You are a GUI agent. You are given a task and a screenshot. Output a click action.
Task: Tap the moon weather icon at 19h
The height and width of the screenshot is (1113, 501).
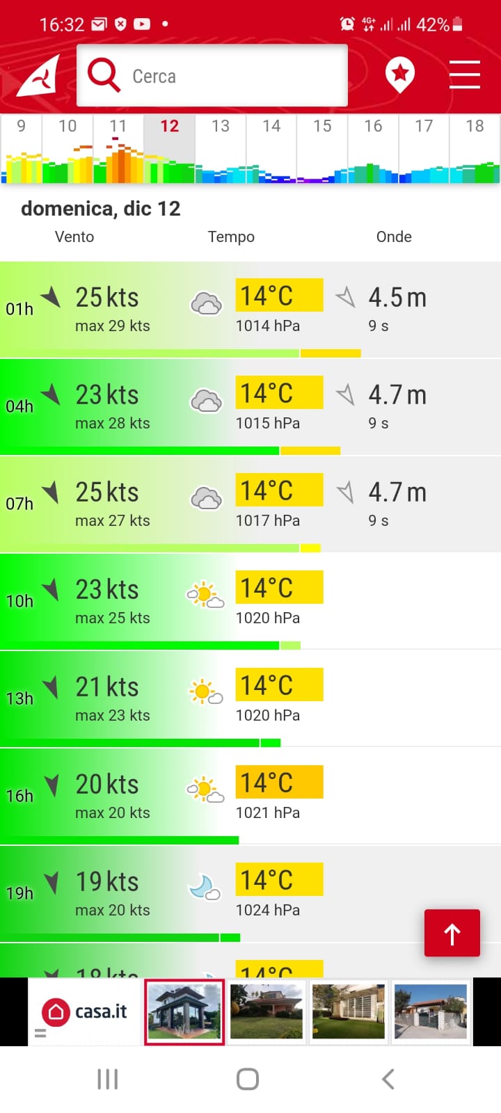(205, 888)
